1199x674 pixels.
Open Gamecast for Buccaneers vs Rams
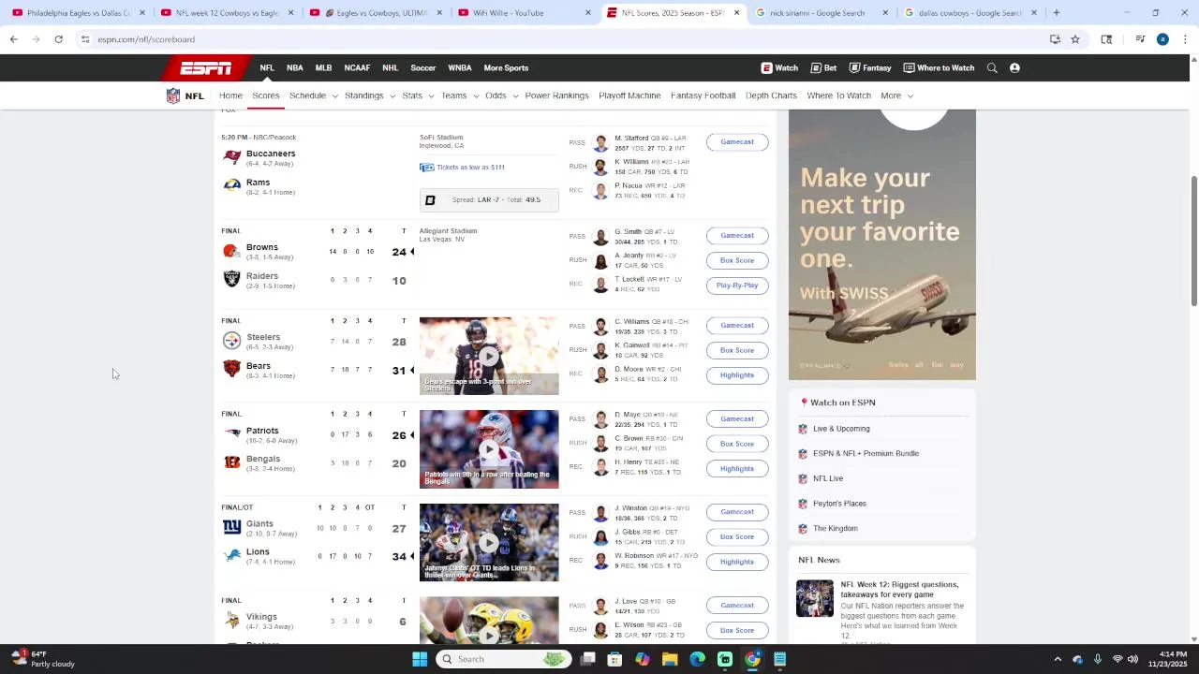point(737,142)
